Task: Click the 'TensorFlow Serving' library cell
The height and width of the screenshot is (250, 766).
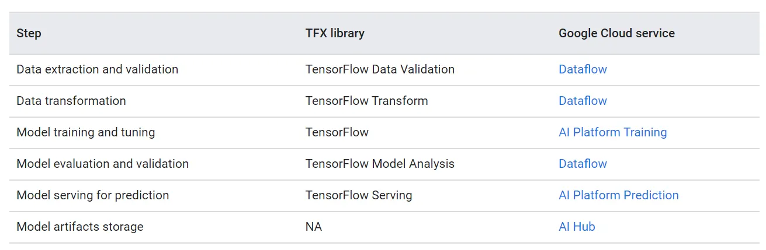Action: (359, 195)
